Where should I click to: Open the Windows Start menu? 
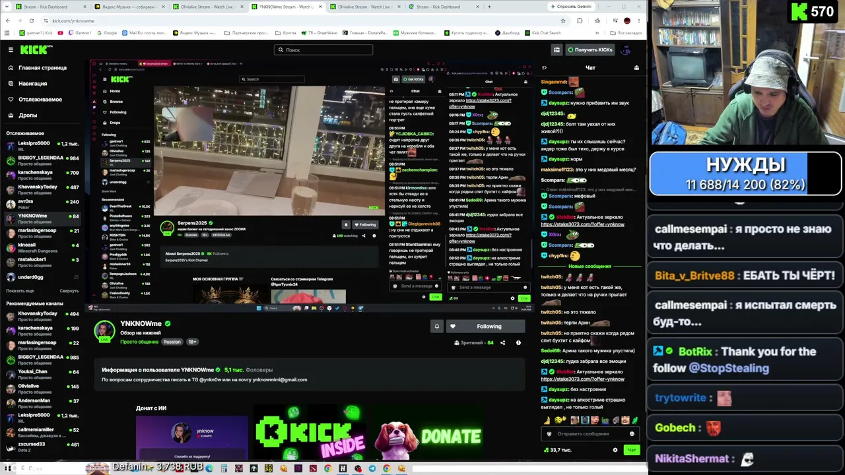pos(8,468)
